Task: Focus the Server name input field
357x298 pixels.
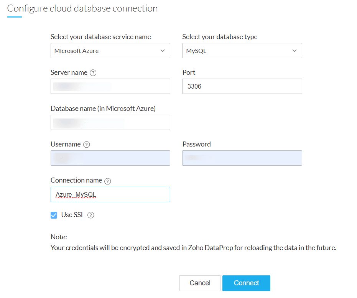Action: (110, 86)
